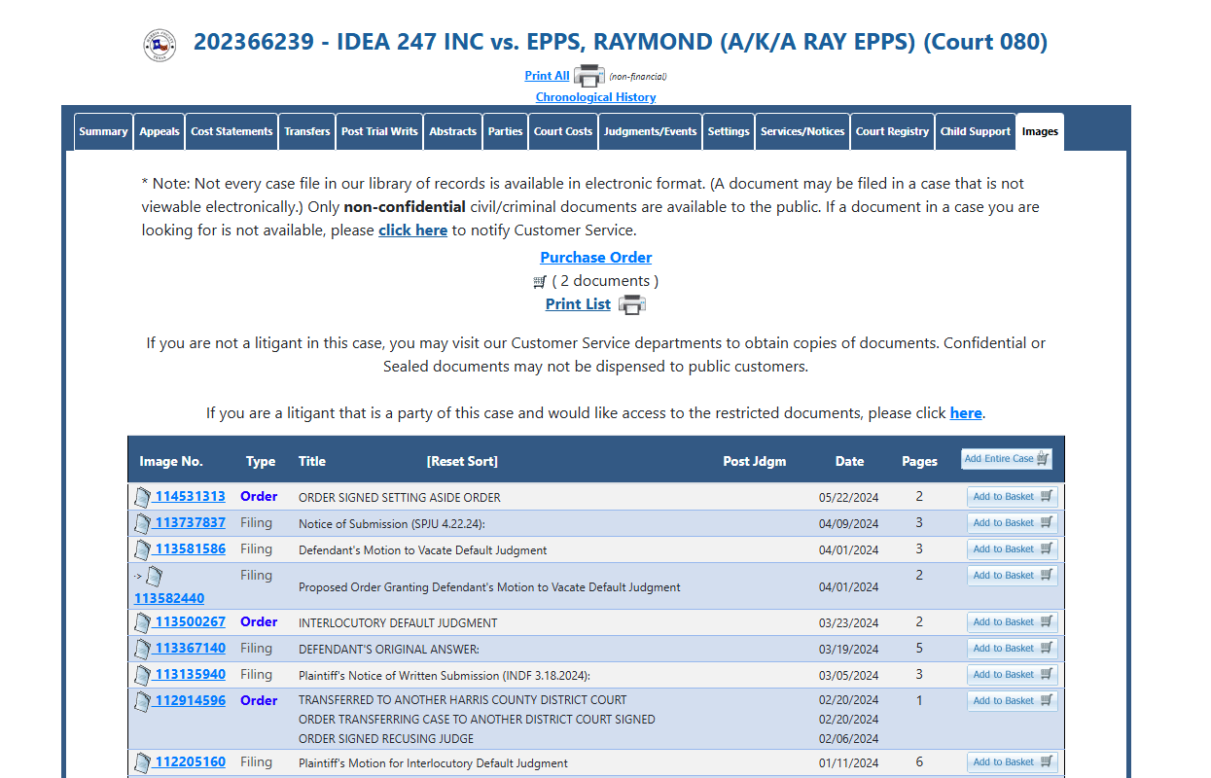Add Defendant's Motion to Vacate to basket
This screenshot has height=778, width=1211.
1013,549
